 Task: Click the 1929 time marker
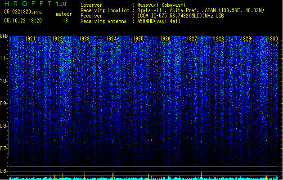[x=246, y=38]
